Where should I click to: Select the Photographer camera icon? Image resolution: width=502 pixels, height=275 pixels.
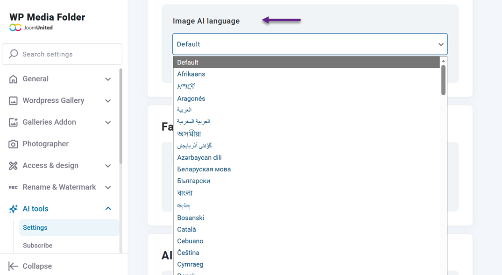coord(13,144)
